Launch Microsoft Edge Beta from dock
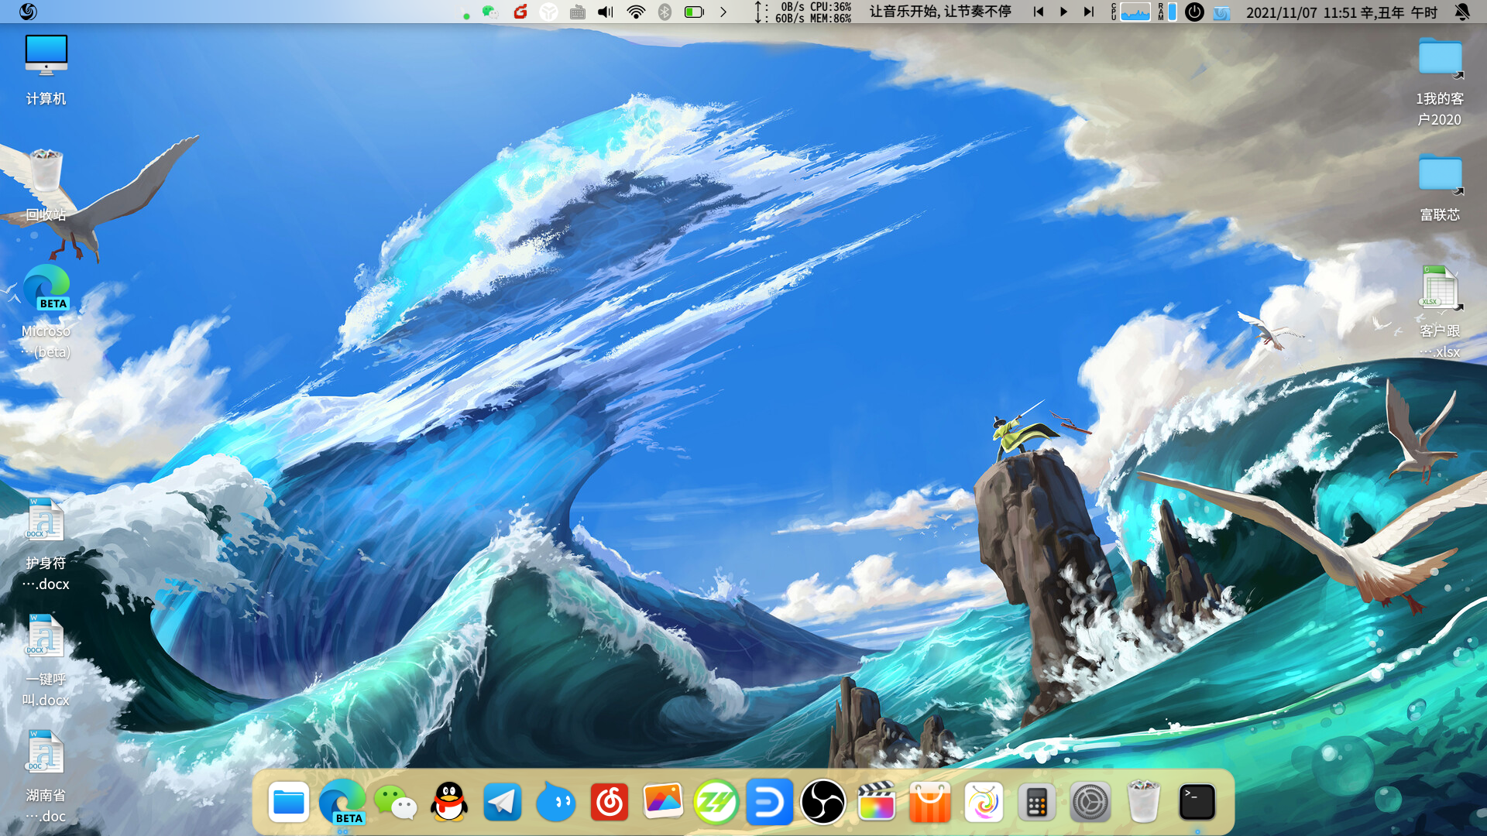The width and height of the screenshot is (1487, 836). click(342, 802)
